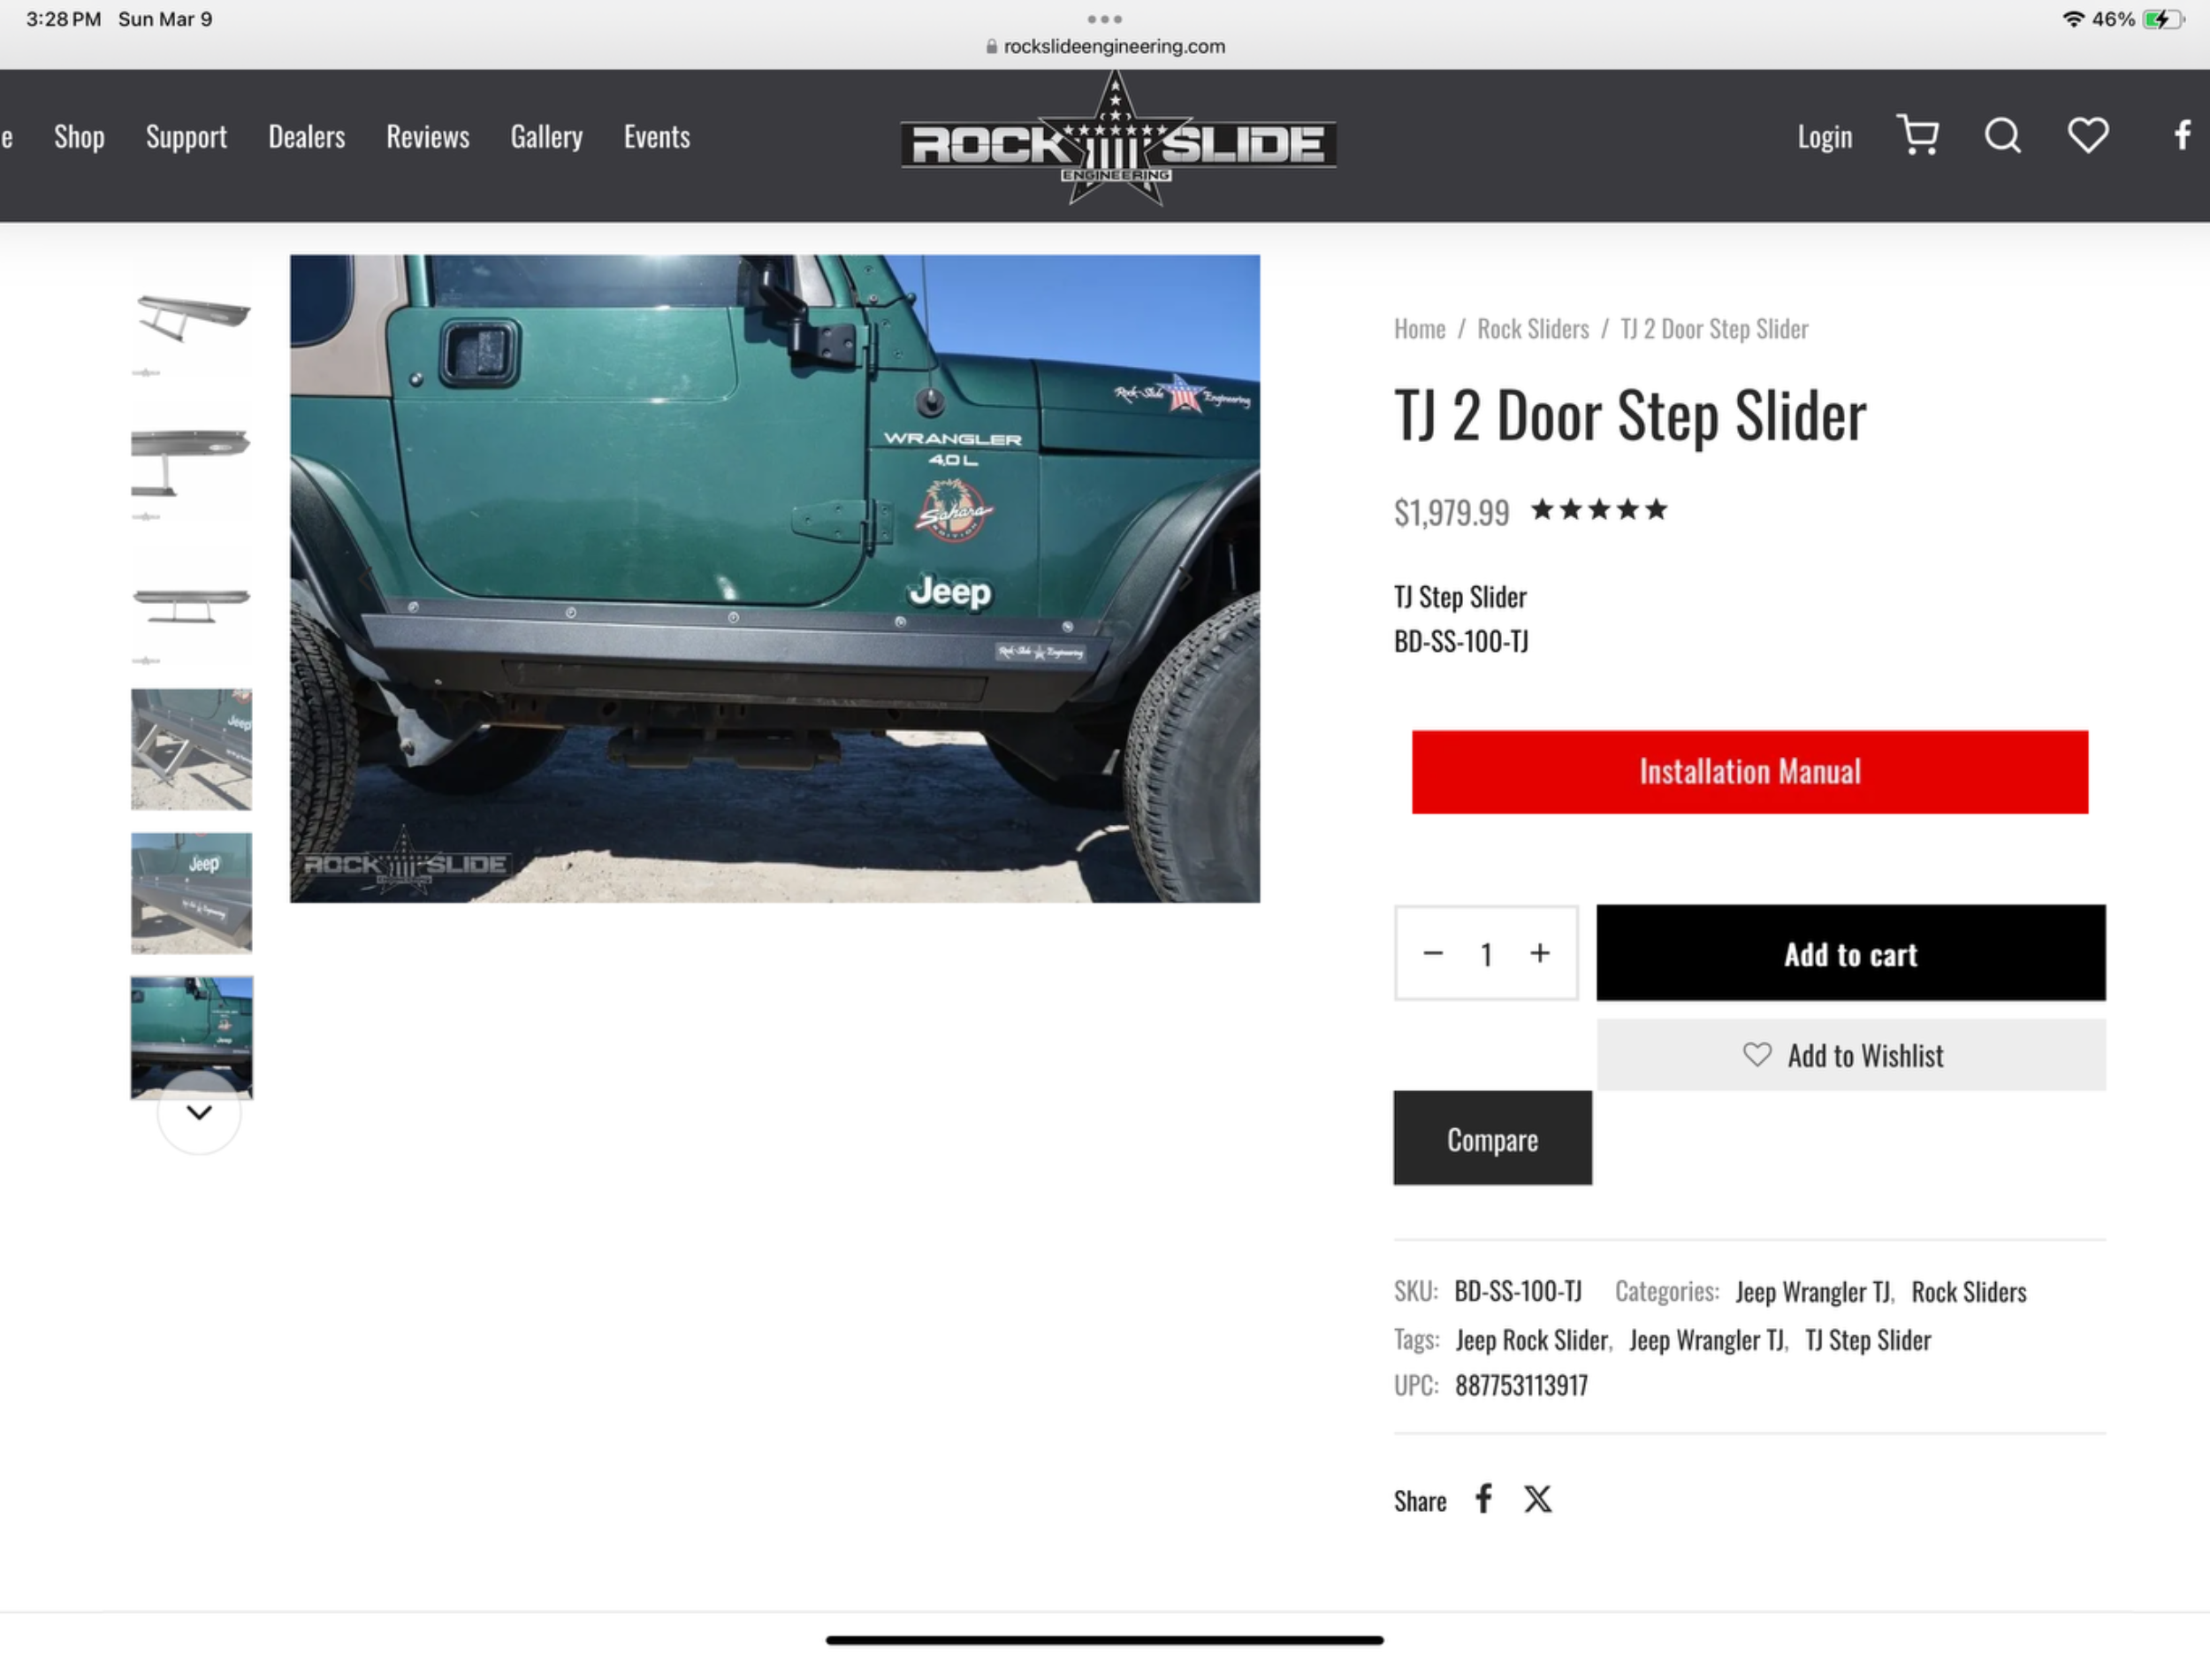Tap the Safari three-dots multitasking icon

pyautogui.click(x=1104, y=19)
